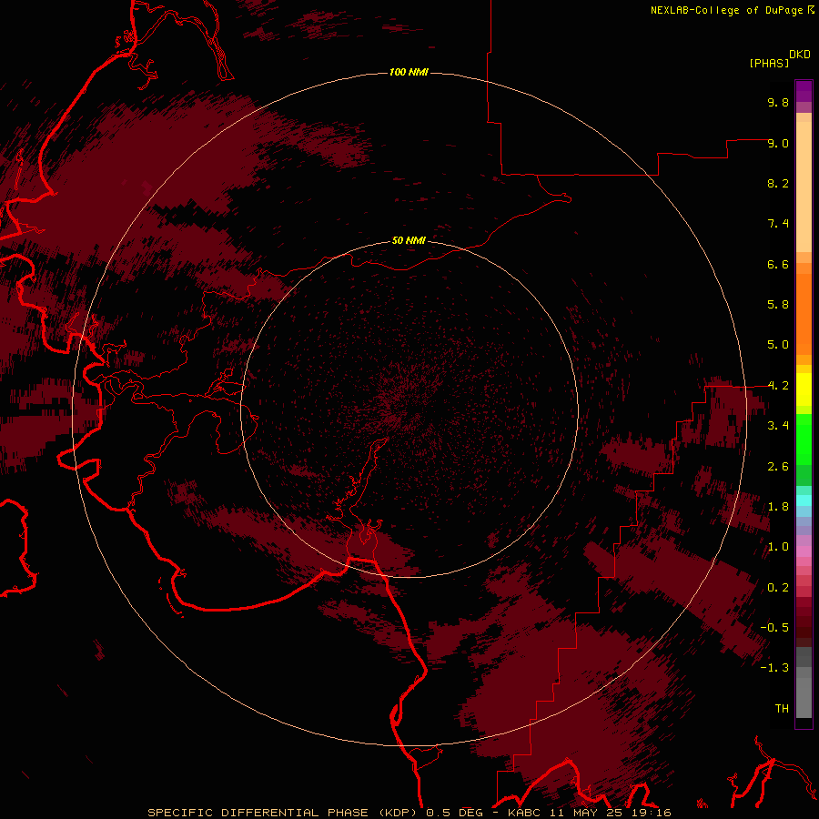
Task: Click the 3.4 scale value
Action: [x=778, y=426]
